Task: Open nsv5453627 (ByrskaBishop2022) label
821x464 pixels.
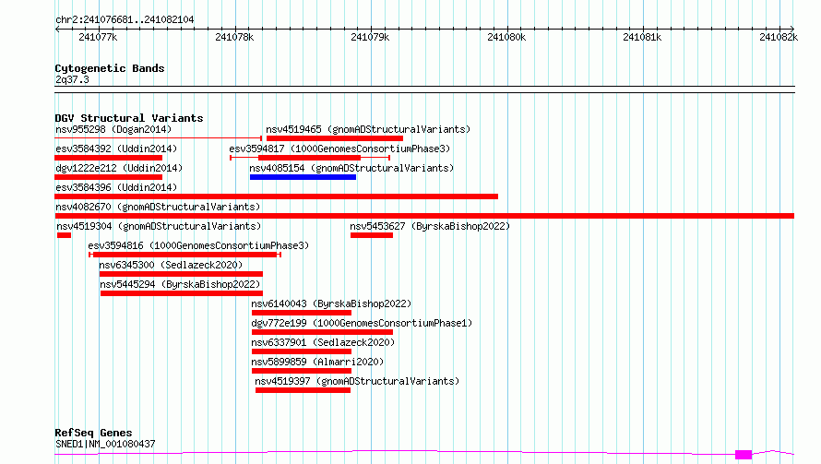Action: [x=430, y=226]
